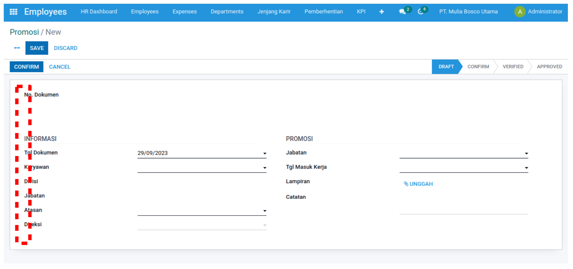573x269 pixels.
Task: Discard the new promotion record
Action: point(65,48)
